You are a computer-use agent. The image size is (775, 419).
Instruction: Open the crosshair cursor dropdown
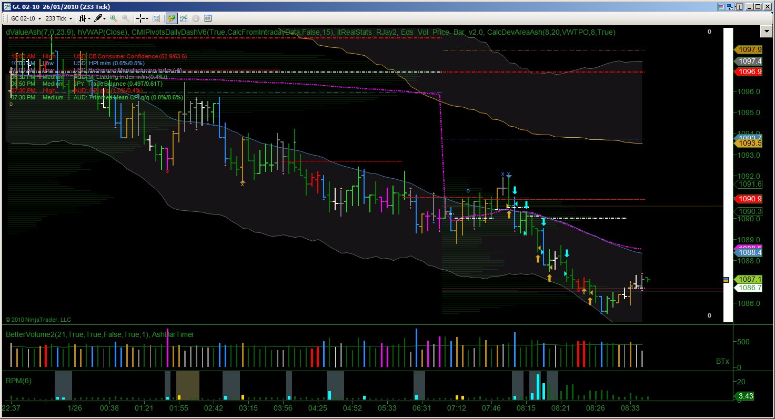point(143,18)
